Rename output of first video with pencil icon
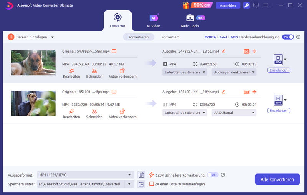This screenshot has height=195, width=307. click(224, 51)
